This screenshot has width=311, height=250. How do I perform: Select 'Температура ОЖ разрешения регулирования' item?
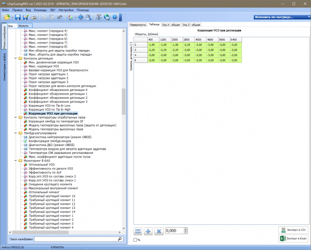[61, 153]
